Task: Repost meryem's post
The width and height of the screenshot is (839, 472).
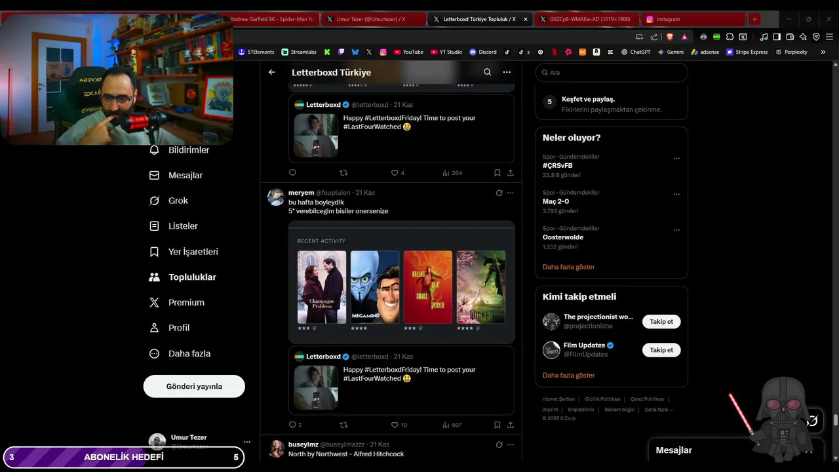Action: tap(343, 425)
